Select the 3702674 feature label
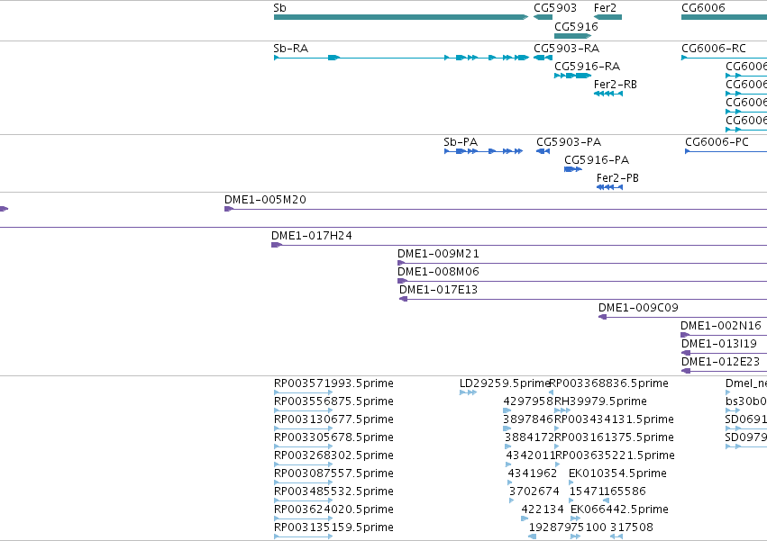 click(x=534, y=491)
